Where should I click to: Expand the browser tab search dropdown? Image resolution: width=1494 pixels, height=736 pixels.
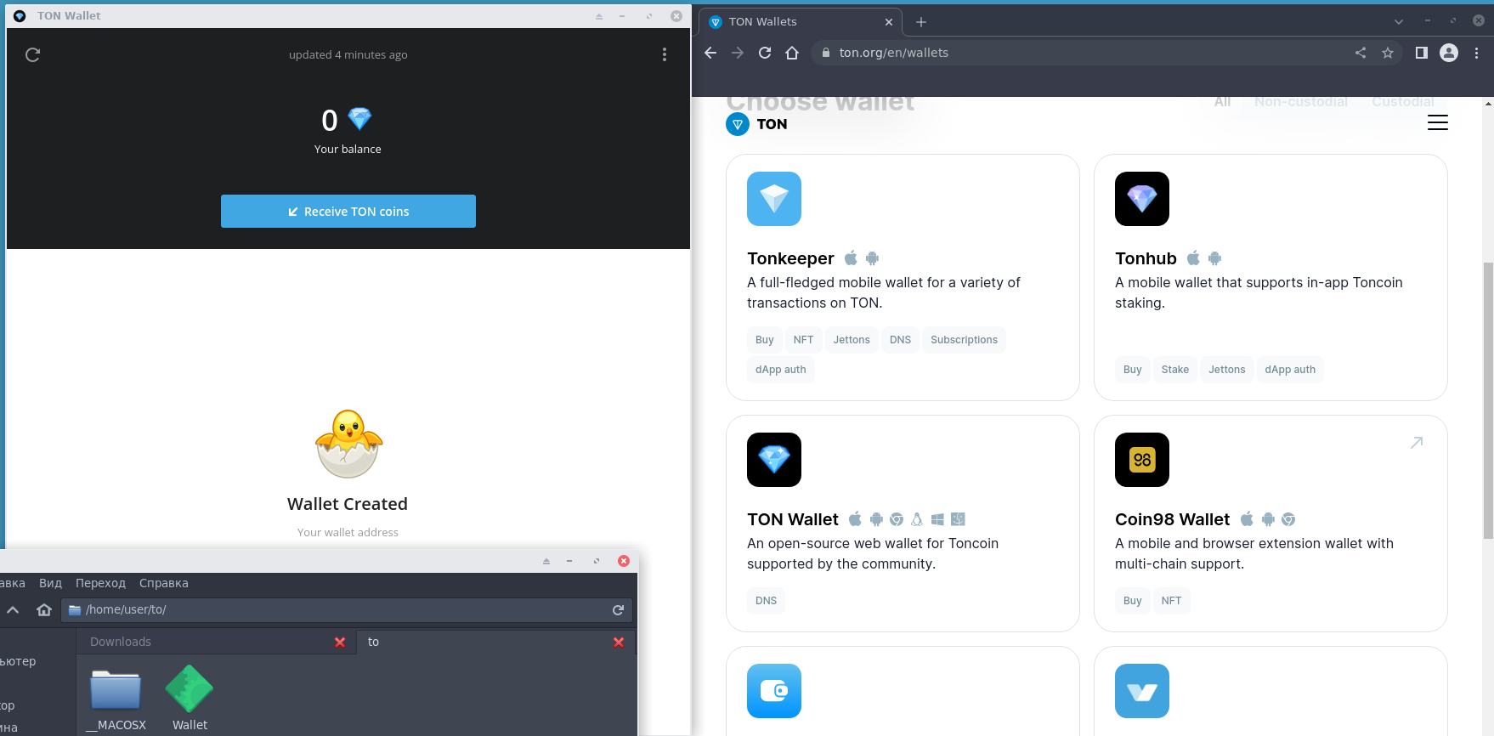point(1398,22)
